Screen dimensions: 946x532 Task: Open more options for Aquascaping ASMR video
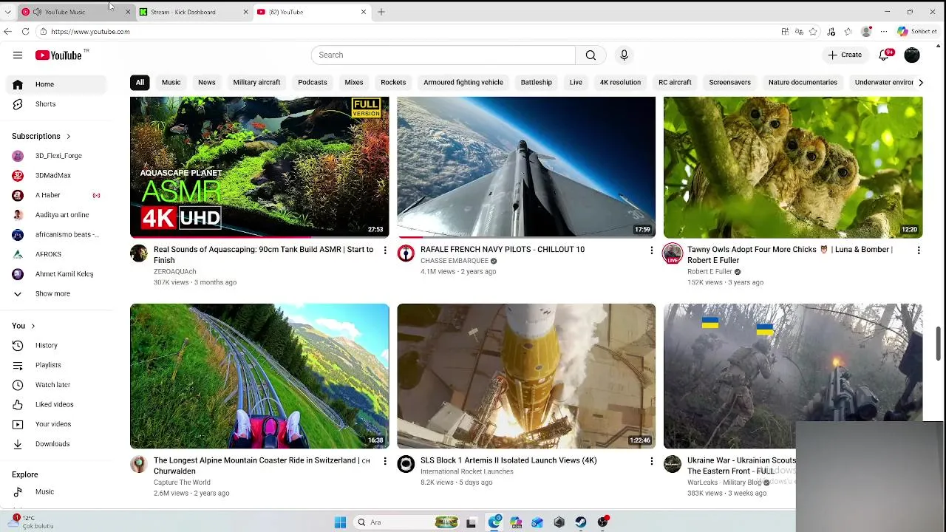click(385, 250)
